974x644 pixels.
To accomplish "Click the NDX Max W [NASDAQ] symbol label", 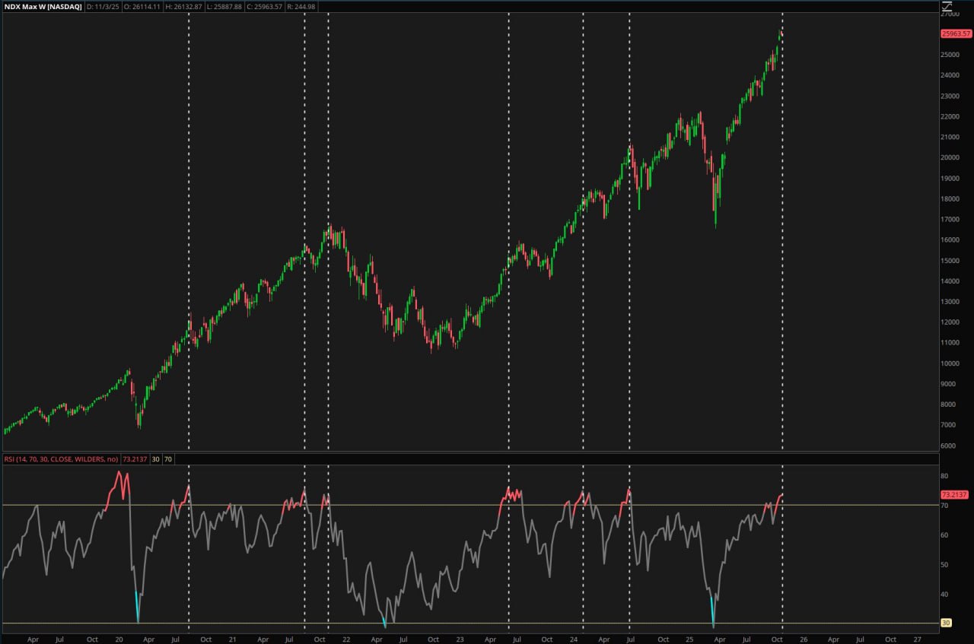I will (43, 7).
